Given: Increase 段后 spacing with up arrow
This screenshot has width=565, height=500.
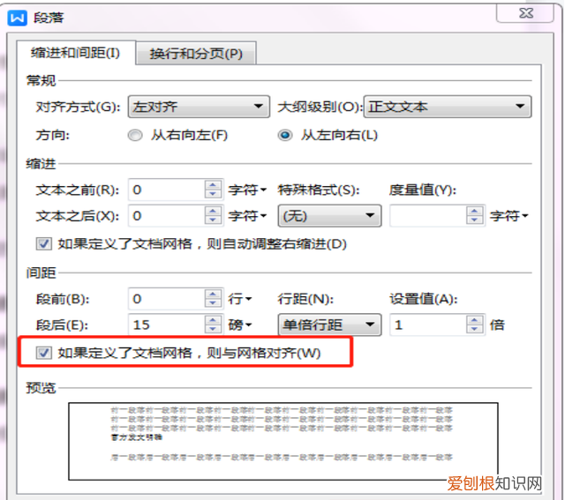Looking at the screenshot, I should pyautogui.click(x=213, y=320).
